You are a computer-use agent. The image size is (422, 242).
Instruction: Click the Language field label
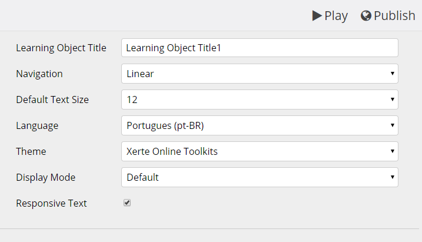[x=37, y=126]
